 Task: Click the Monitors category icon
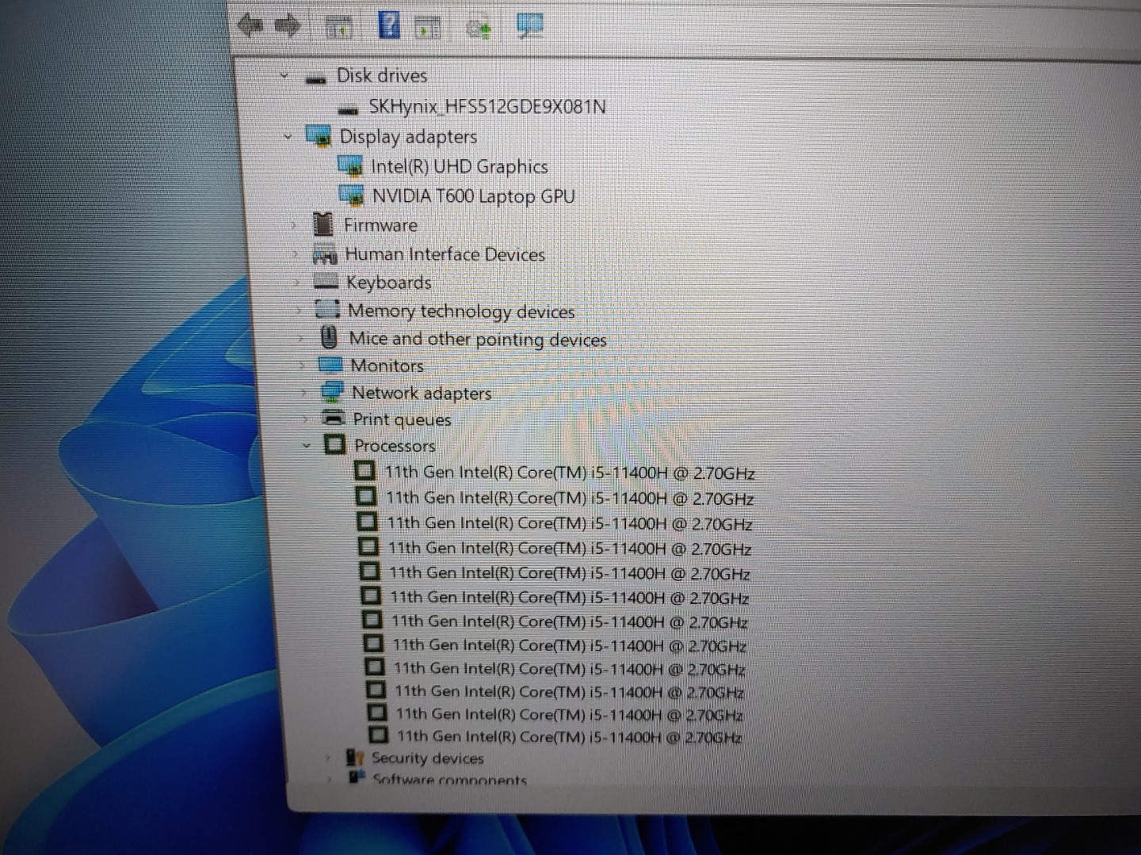(x=330, y=365)
